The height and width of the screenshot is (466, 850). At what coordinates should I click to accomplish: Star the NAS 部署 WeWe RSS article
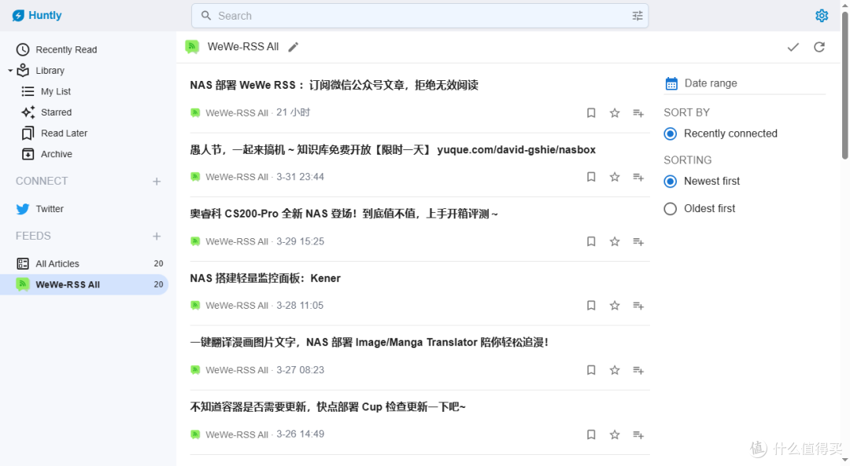(x=614, y=112)
